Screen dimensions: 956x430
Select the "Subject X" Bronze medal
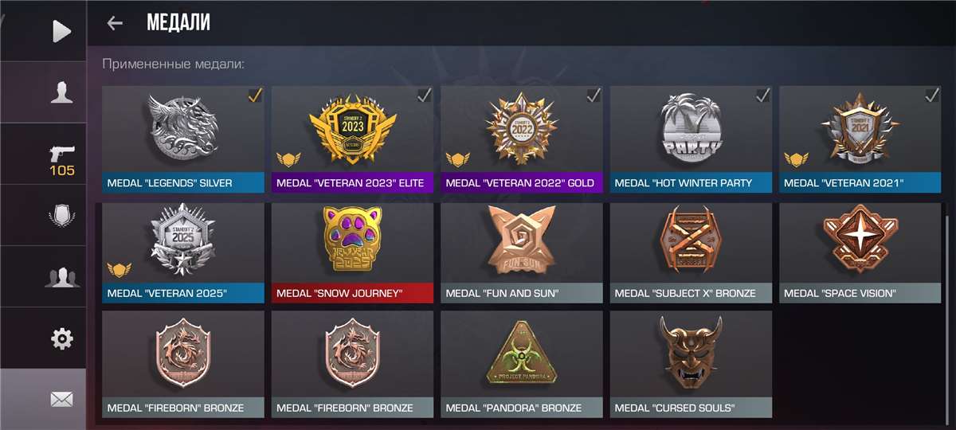tap(691, 253)
